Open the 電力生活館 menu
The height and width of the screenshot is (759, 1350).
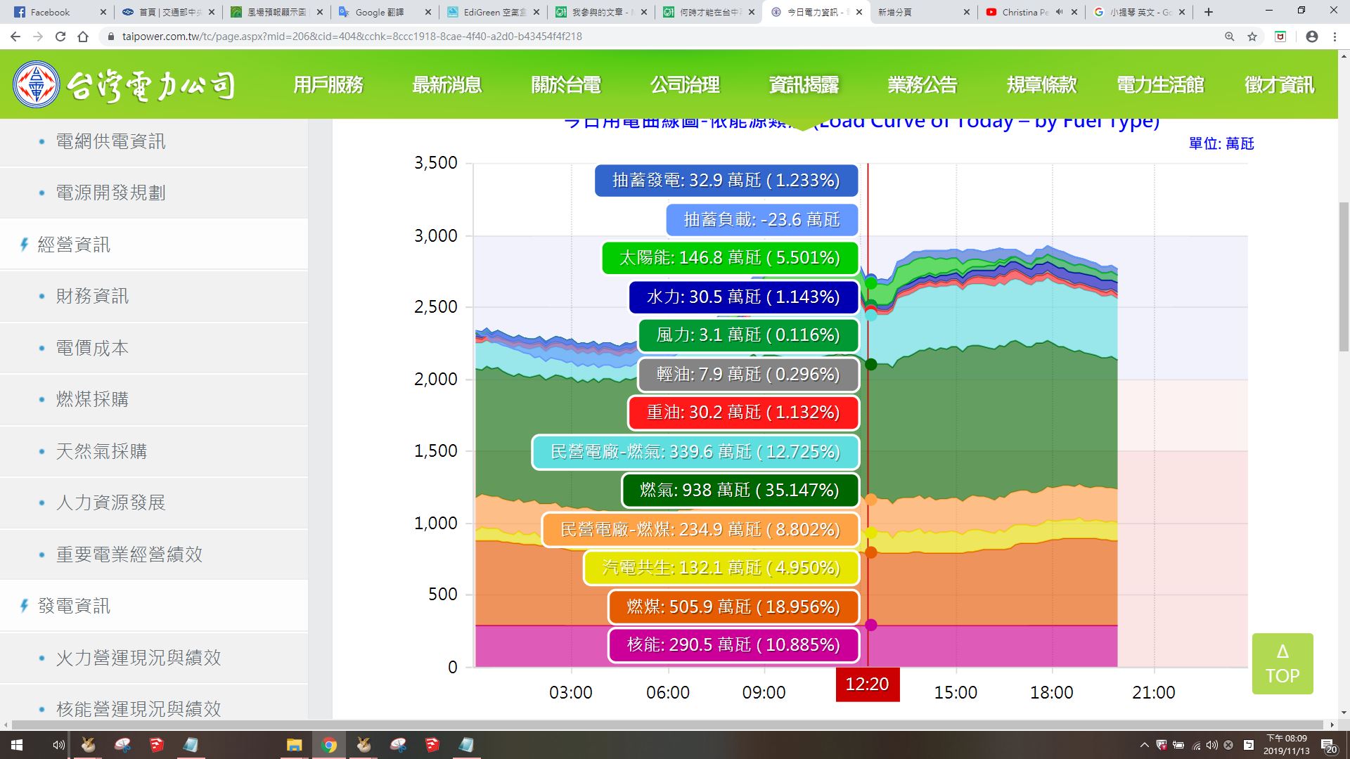(1160, 85)
